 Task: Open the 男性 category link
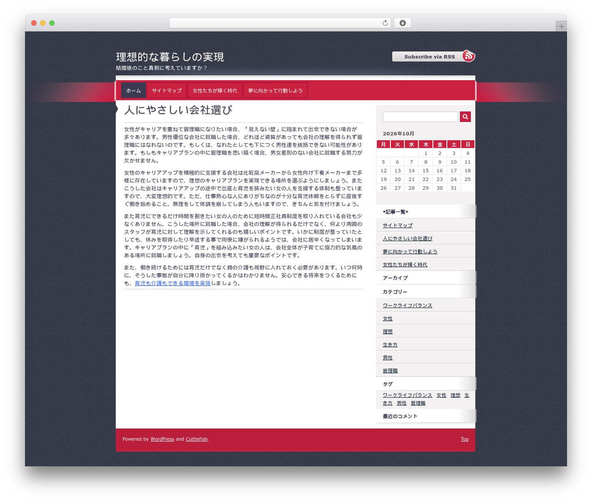(388, 358)
